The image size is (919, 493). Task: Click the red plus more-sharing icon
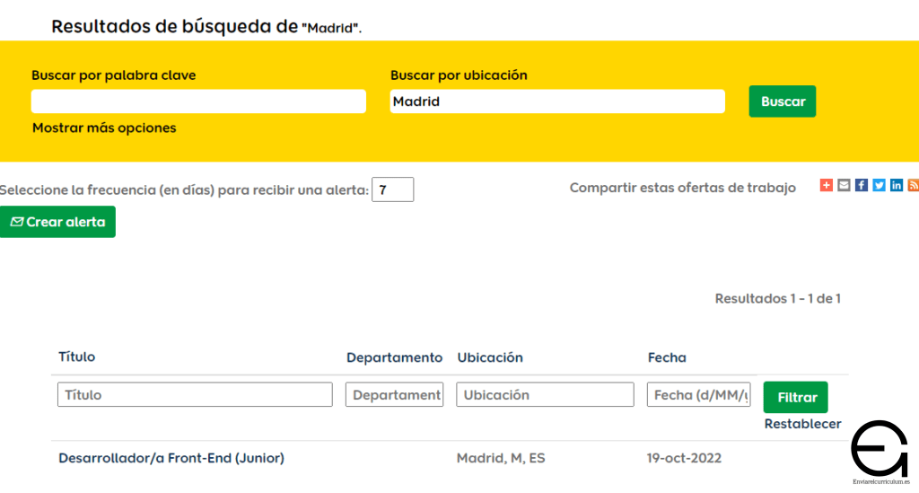click(x=827, y=185)
